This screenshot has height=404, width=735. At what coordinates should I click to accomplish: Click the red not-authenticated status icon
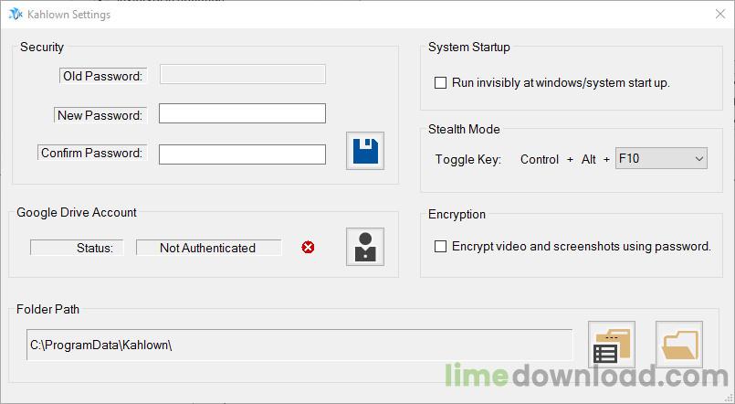(x=308, y=247)
